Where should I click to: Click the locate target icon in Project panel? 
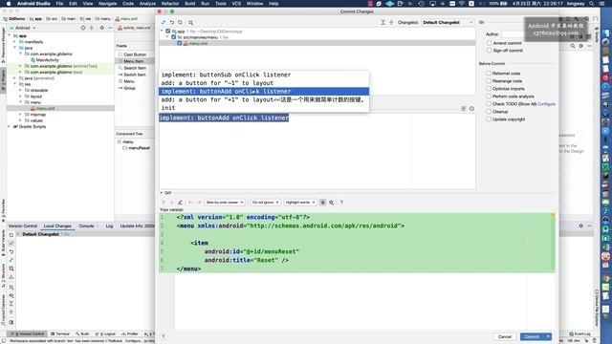pyautogui.click(x=83, y=28)
